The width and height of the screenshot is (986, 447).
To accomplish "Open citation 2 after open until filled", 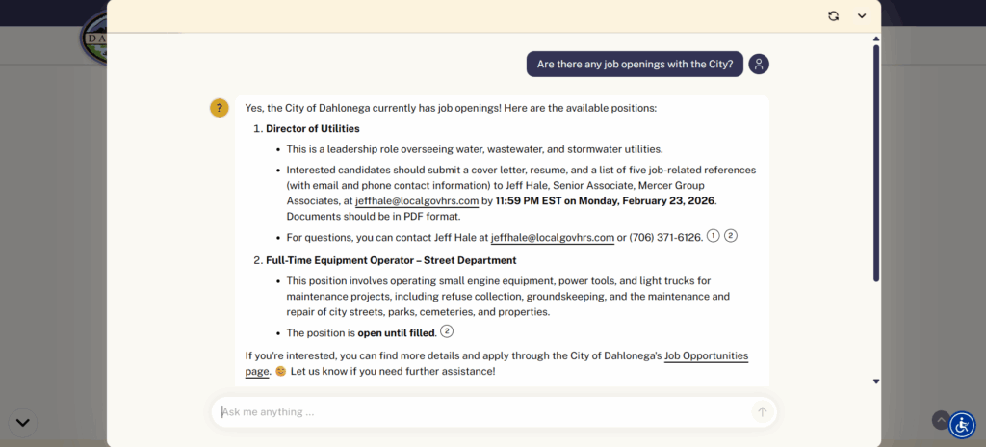I will 447,331.
